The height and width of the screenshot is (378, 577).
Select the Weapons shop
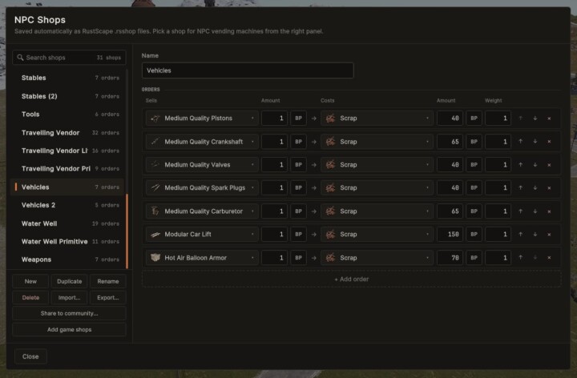[68, 259]
